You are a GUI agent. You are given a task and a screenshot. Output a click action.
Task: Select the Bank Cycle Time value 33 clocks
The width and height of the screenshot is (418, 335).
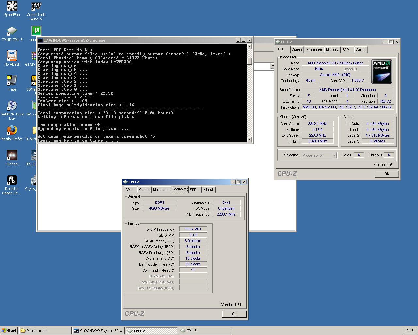point(193,264)
